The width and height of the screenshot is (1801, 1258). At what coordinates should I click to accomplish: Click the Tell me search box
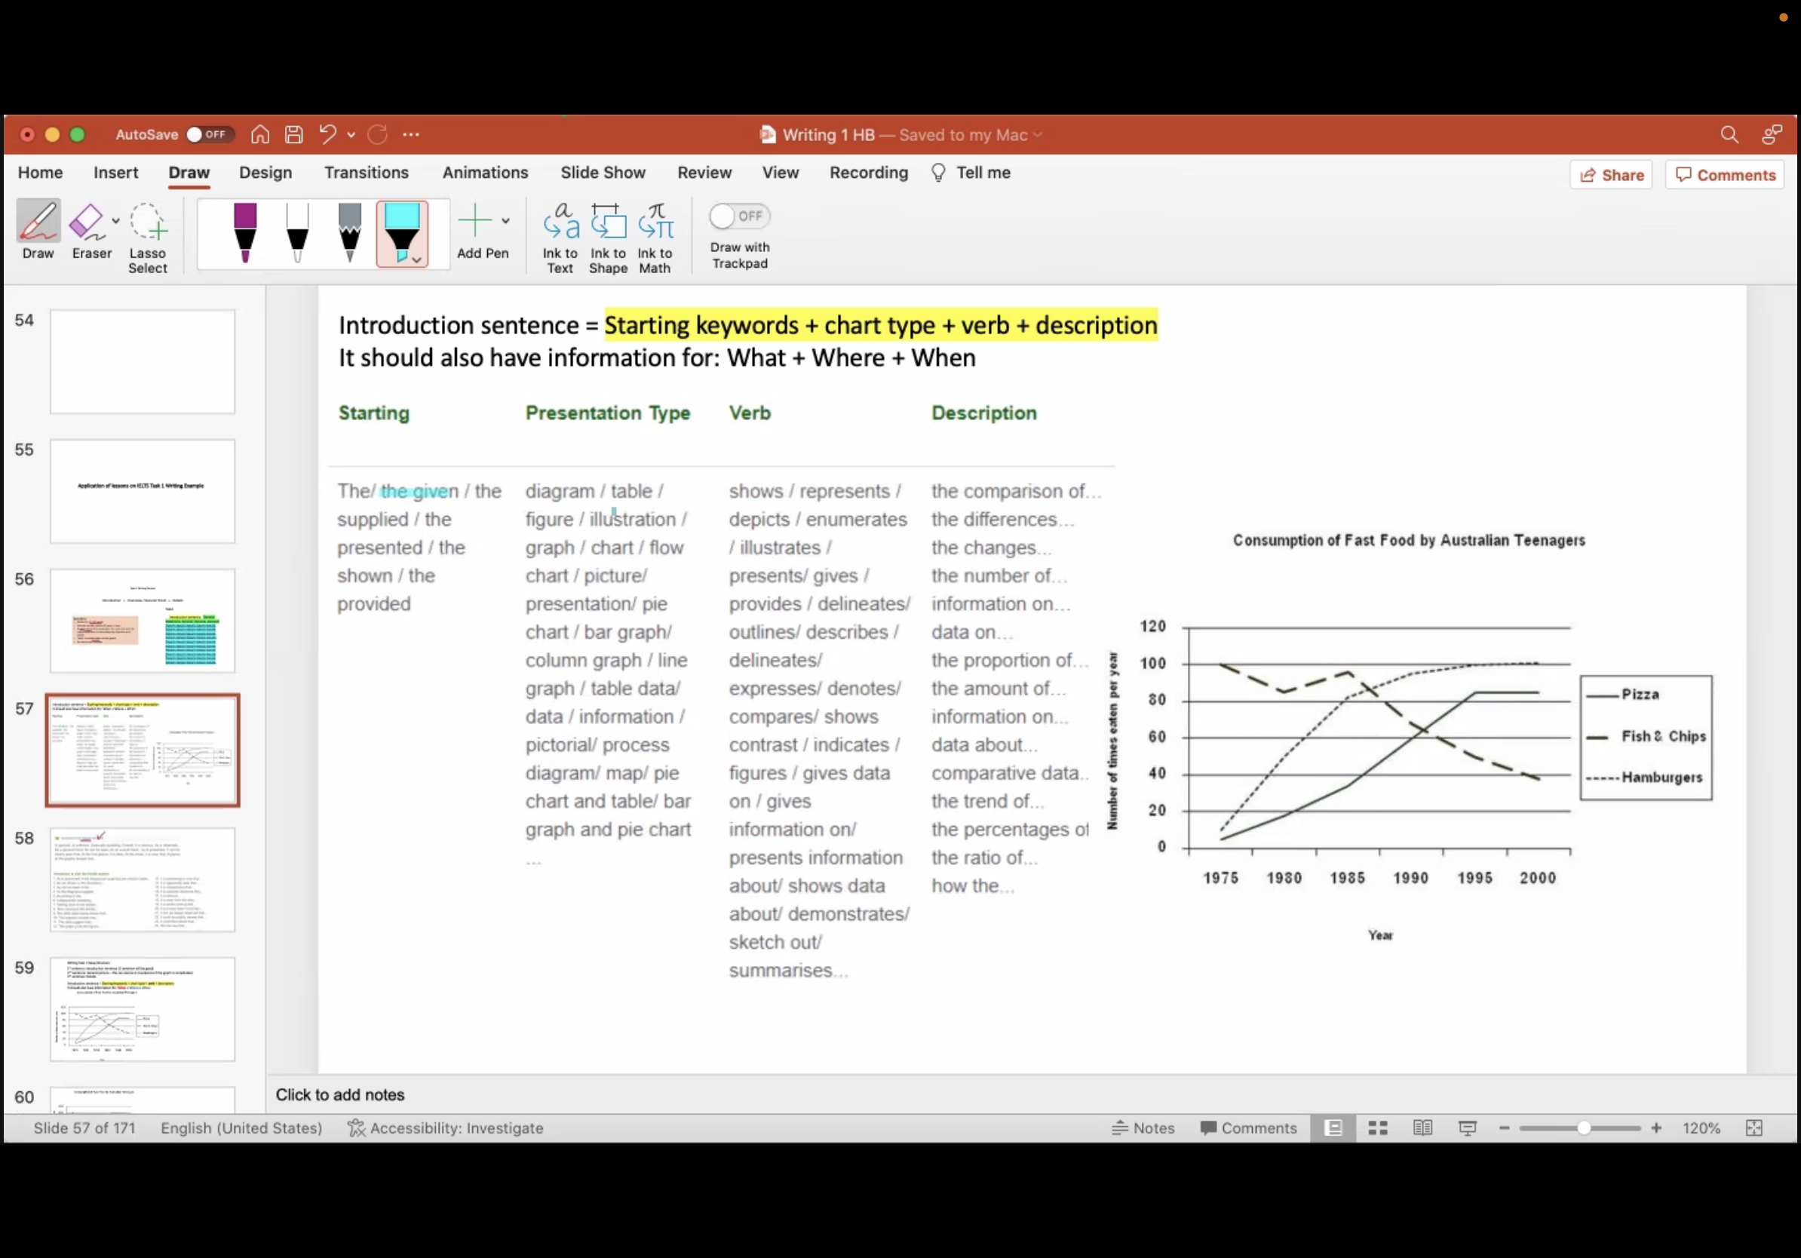tap(971, 173)
